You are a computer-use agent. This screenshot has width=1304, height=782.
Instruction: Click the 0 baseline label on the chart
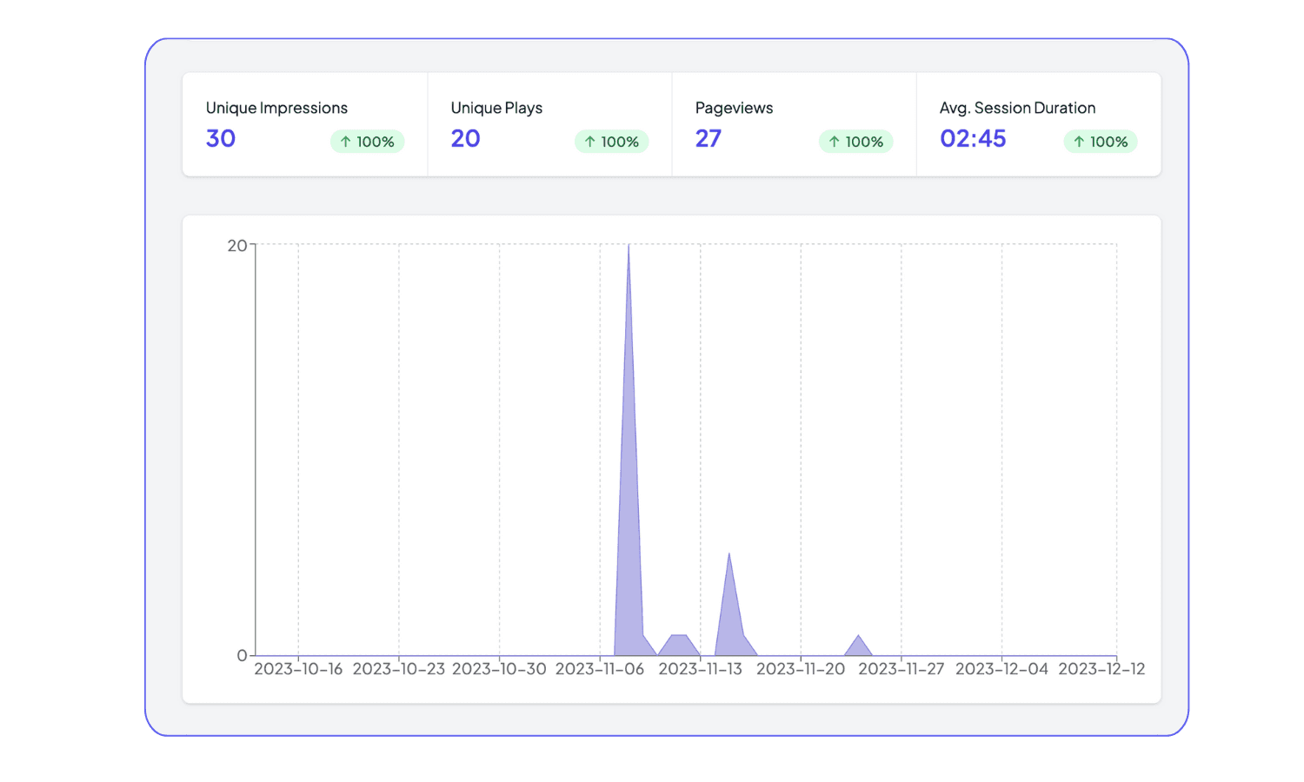pyautogui.click(x=241, y=654)
